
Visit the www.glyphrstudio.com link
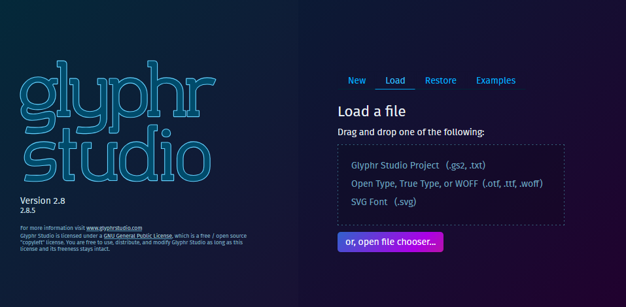114,228
